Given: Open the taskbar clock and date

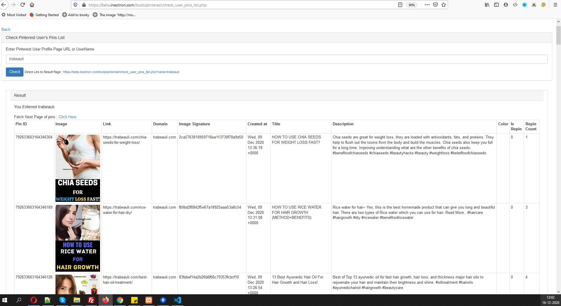Looking at the screenshot, I should click(550, 300).
